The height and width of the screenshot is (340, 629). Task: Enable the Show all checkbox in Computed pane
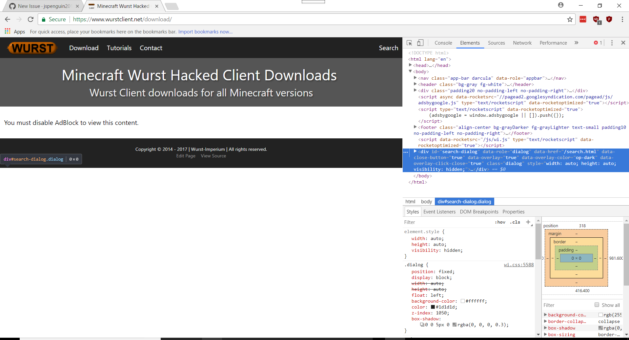[x=598, y=305]
